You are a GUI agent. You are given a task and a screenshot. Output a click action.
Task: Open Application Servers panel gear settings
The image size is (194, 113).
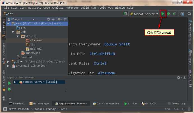point(179,78)
